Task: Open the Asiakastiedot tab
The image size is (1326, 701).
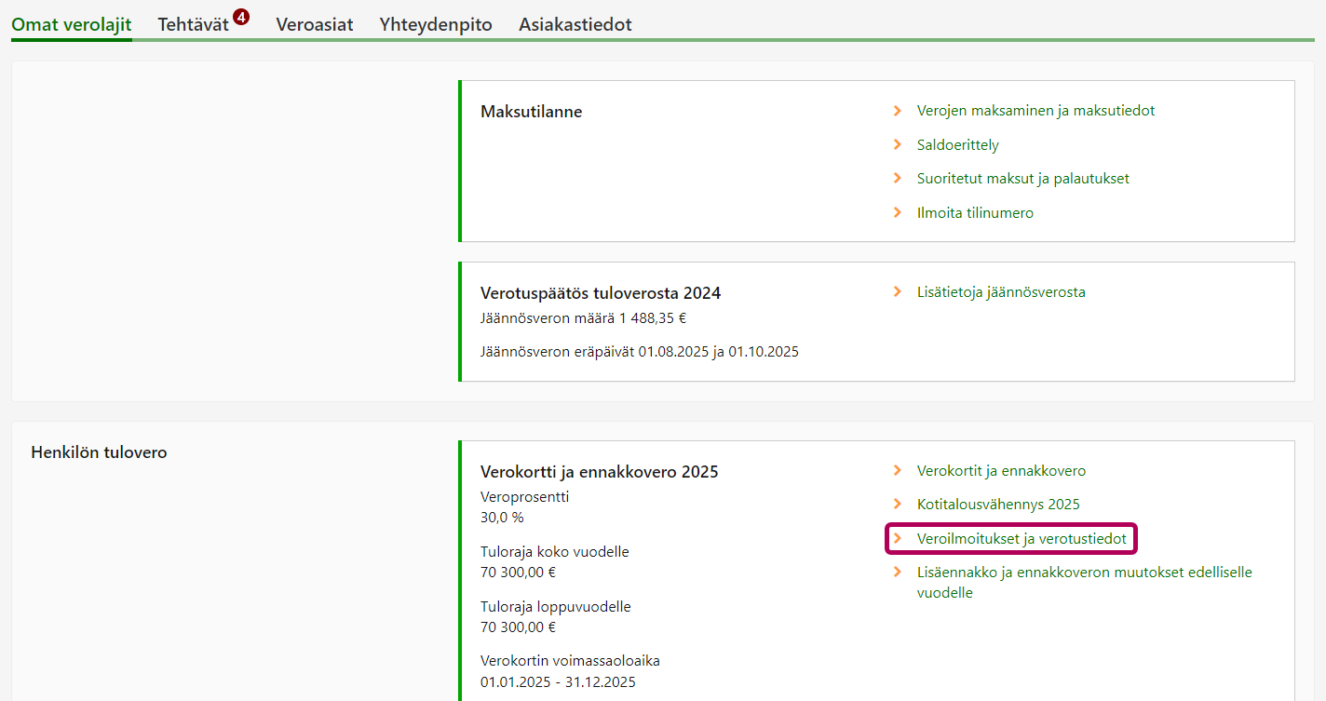Action: click(575, 25)
